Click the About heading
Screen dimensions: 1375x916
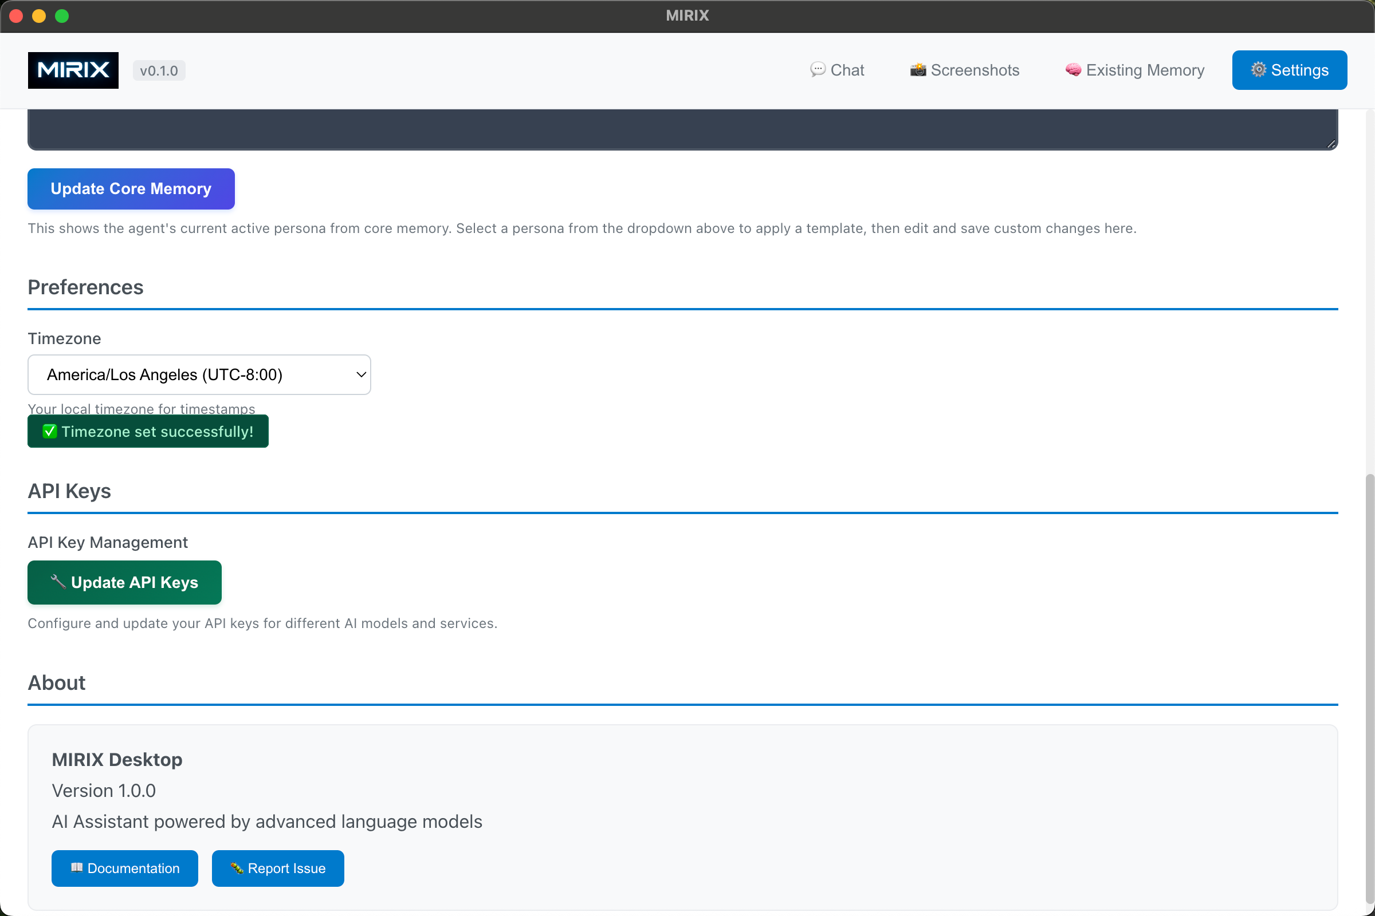coord(57,683)
